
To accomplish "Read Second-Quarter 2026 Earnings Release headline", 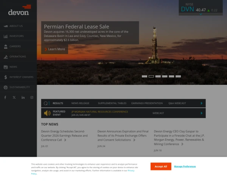I will point(64,136).
